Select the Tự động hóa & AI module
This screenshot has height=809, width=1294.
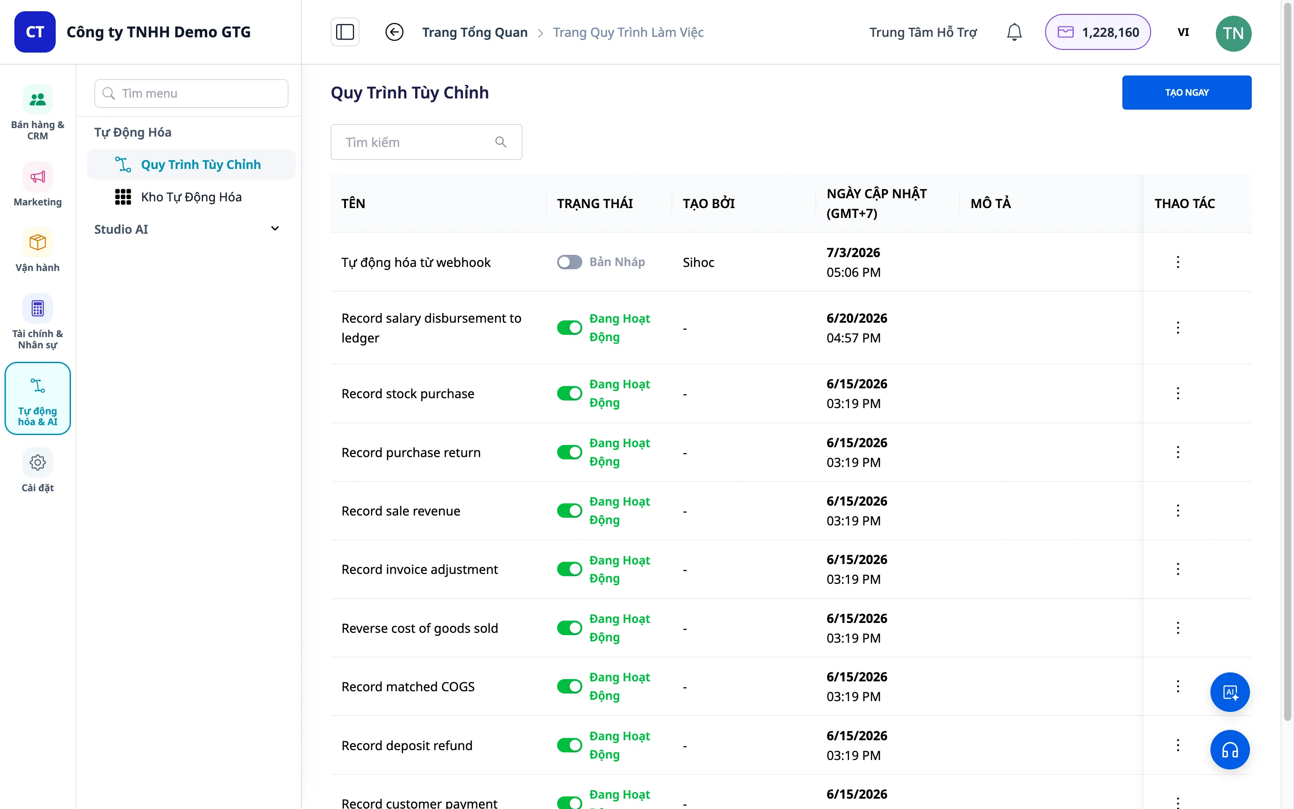tap(37, 399)
